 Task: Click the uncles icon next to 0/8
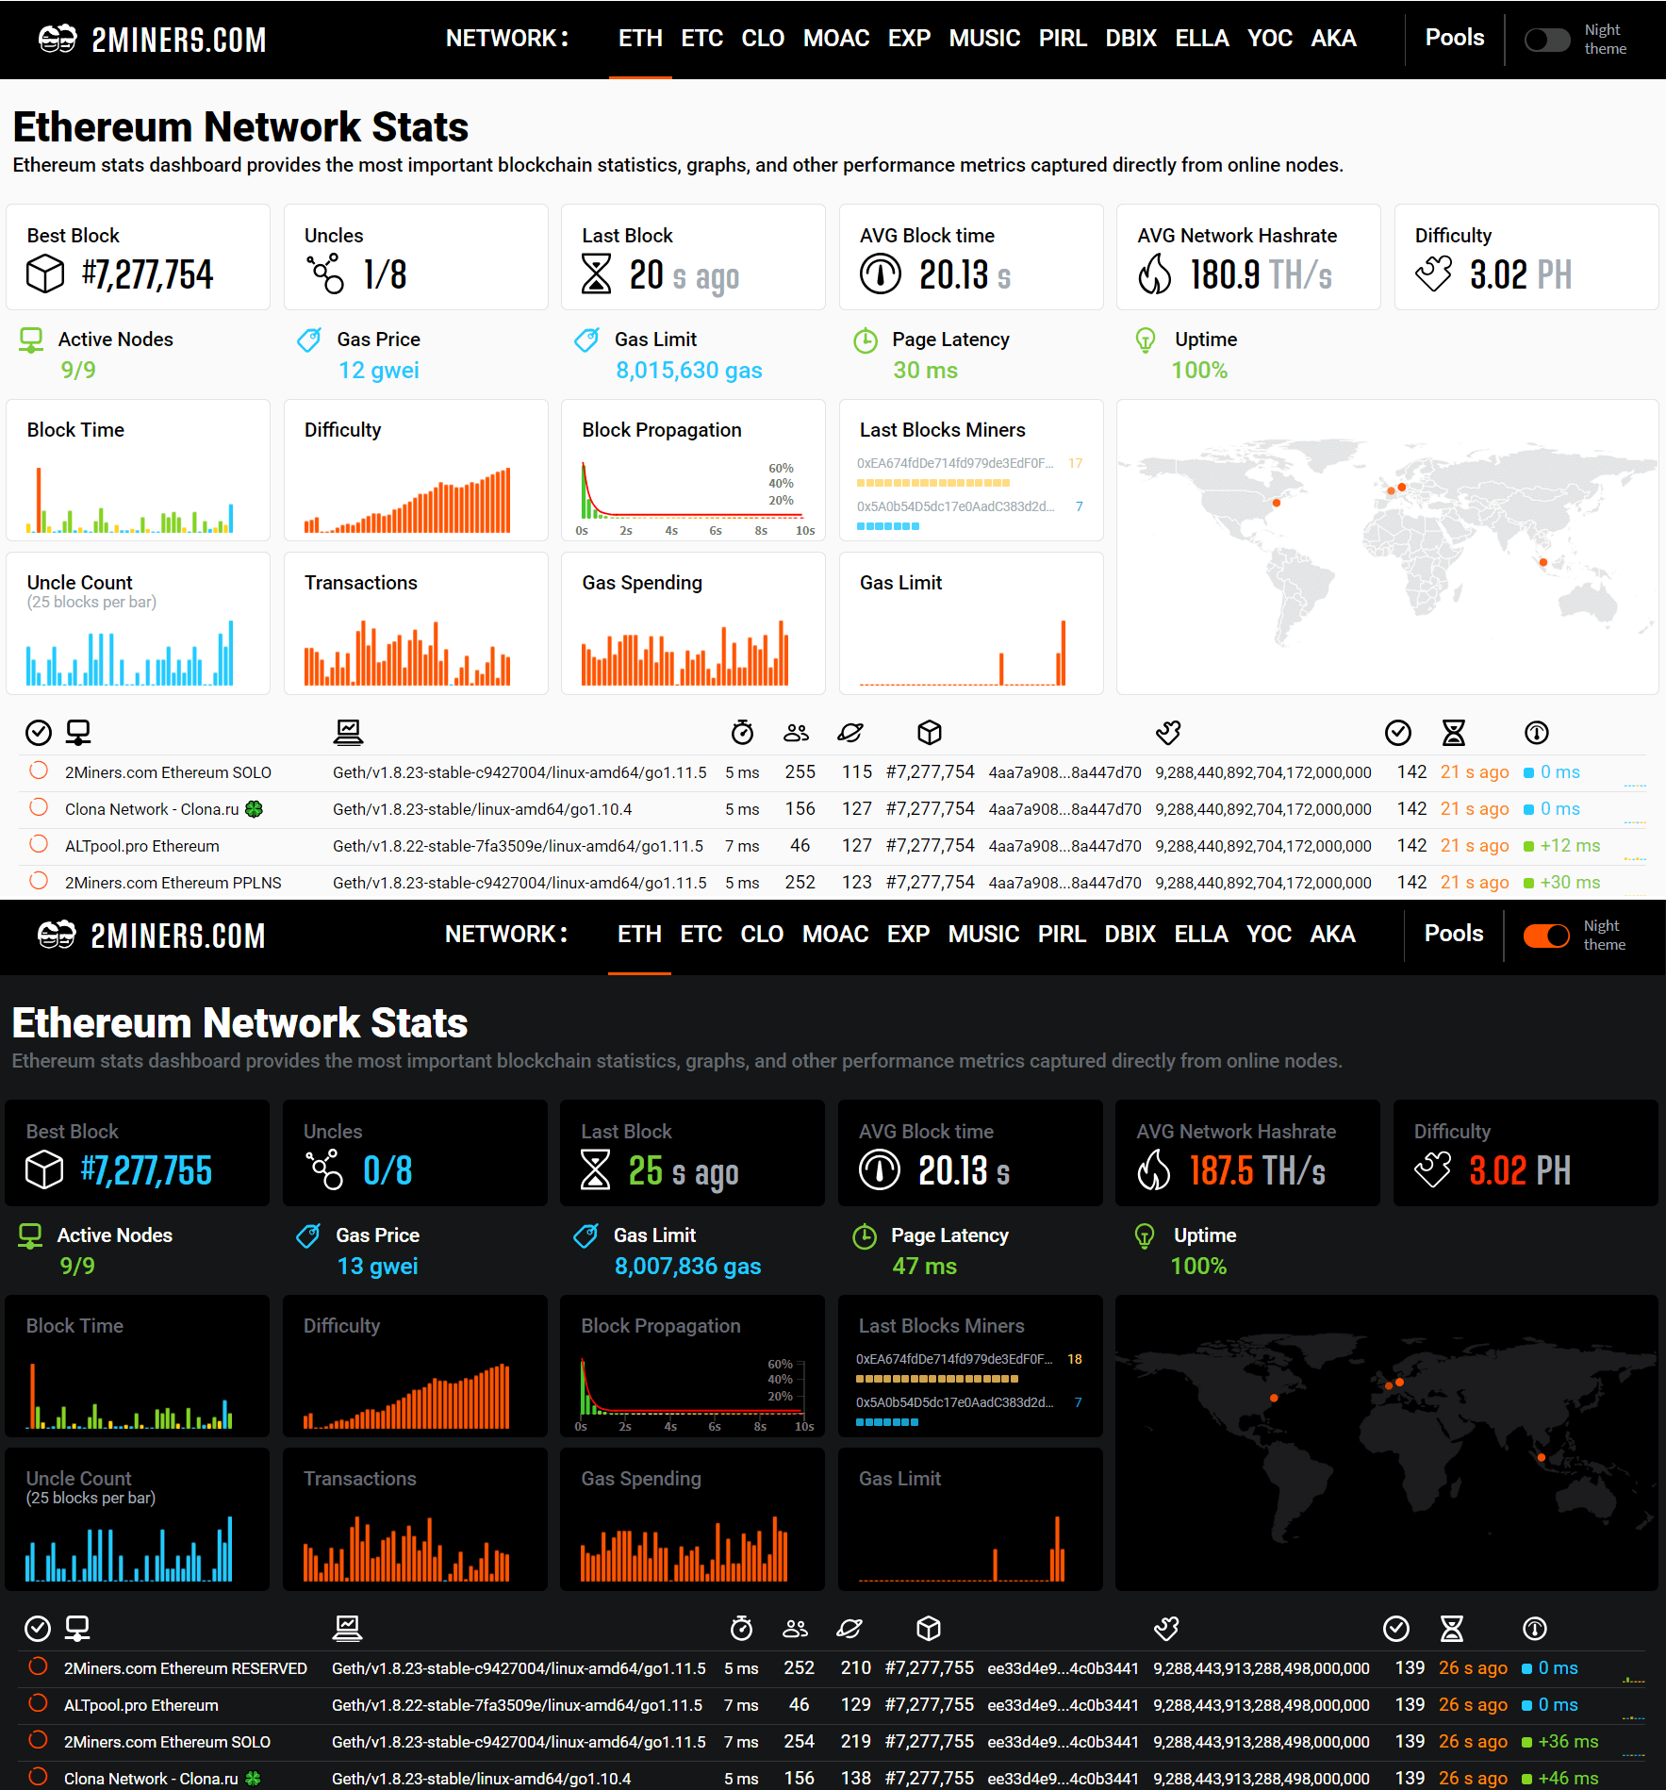pyautogui.click(x=325, y=1170)
